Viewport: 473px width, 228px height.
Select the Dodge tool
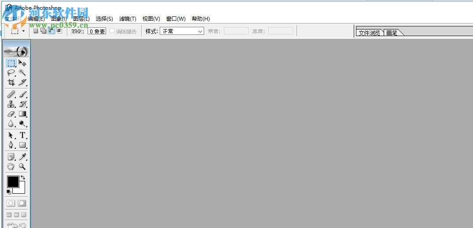(22, 123)
